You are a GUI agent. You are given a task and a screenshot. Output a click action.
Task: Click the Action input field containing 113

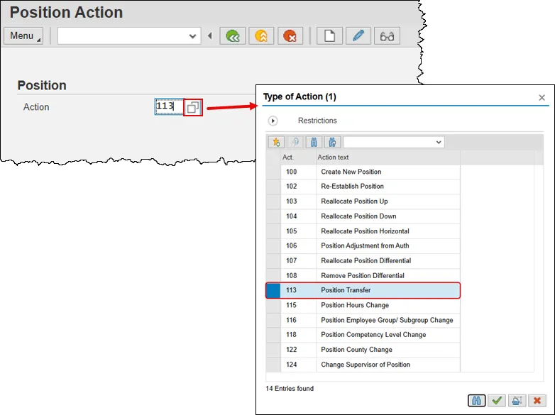169,106
